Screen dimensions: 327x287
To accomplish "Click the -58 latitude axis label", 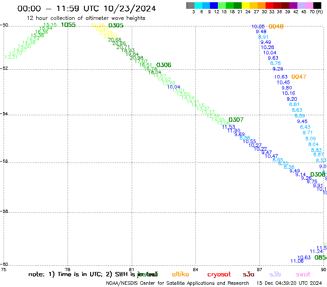I will point(4,211).
